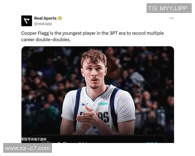
Task: Visit the @realapp handle link
Action: point(43,24)
